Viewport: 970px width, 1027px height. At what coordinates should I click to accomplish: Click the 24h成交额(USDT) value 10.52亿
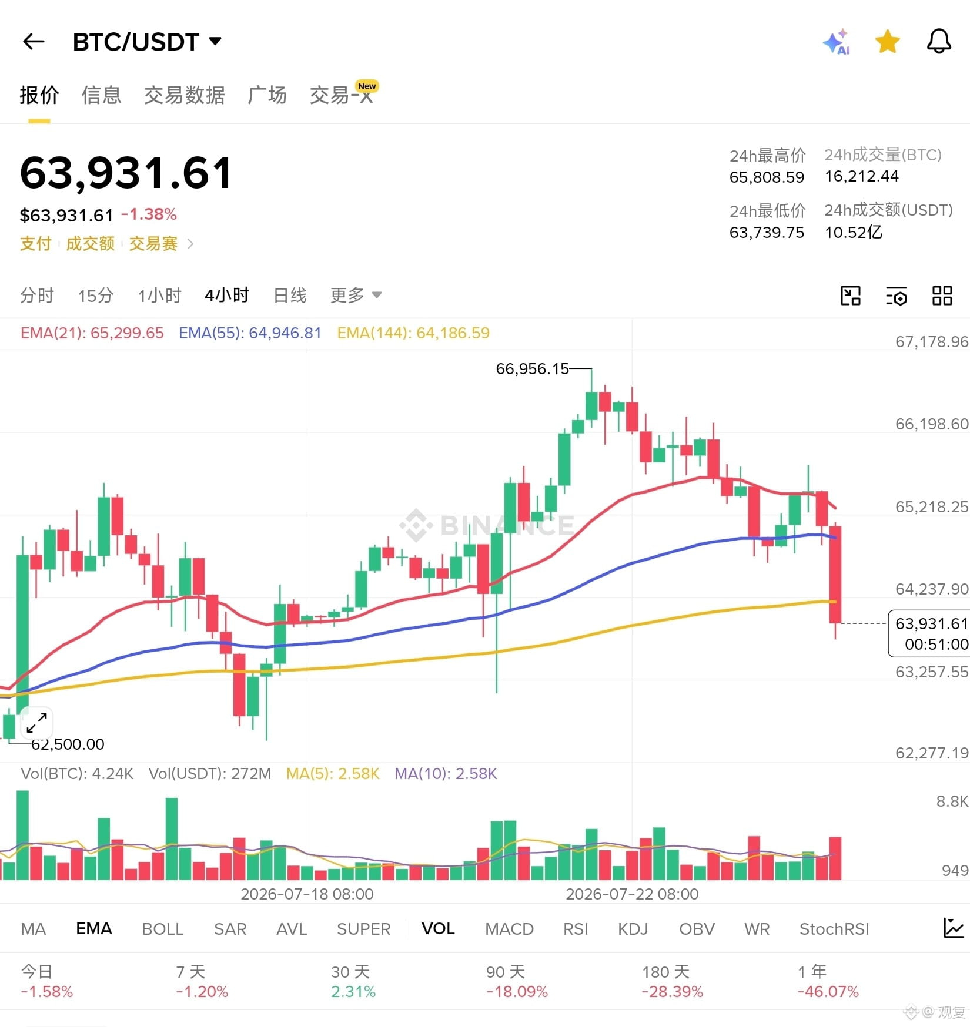(854, 232)
